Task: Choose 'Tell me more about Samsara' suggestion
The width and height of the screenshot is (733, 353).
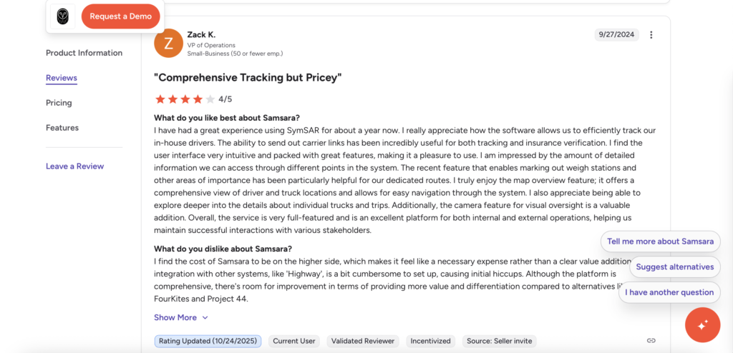Action: 660,242
